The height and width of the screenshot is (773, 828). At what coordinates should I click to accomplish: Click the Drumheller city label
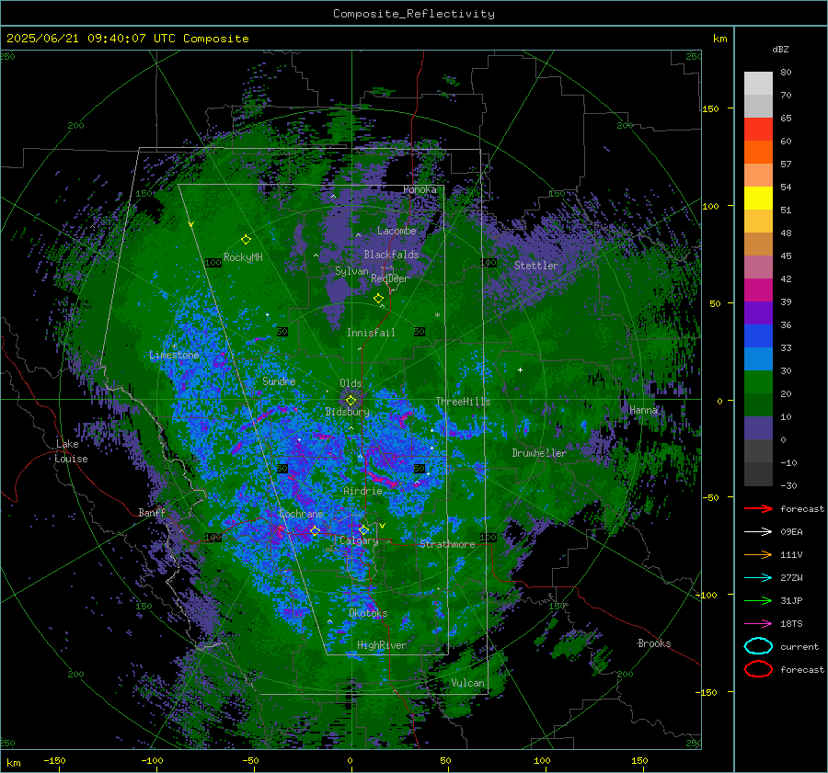coord(538,453)
